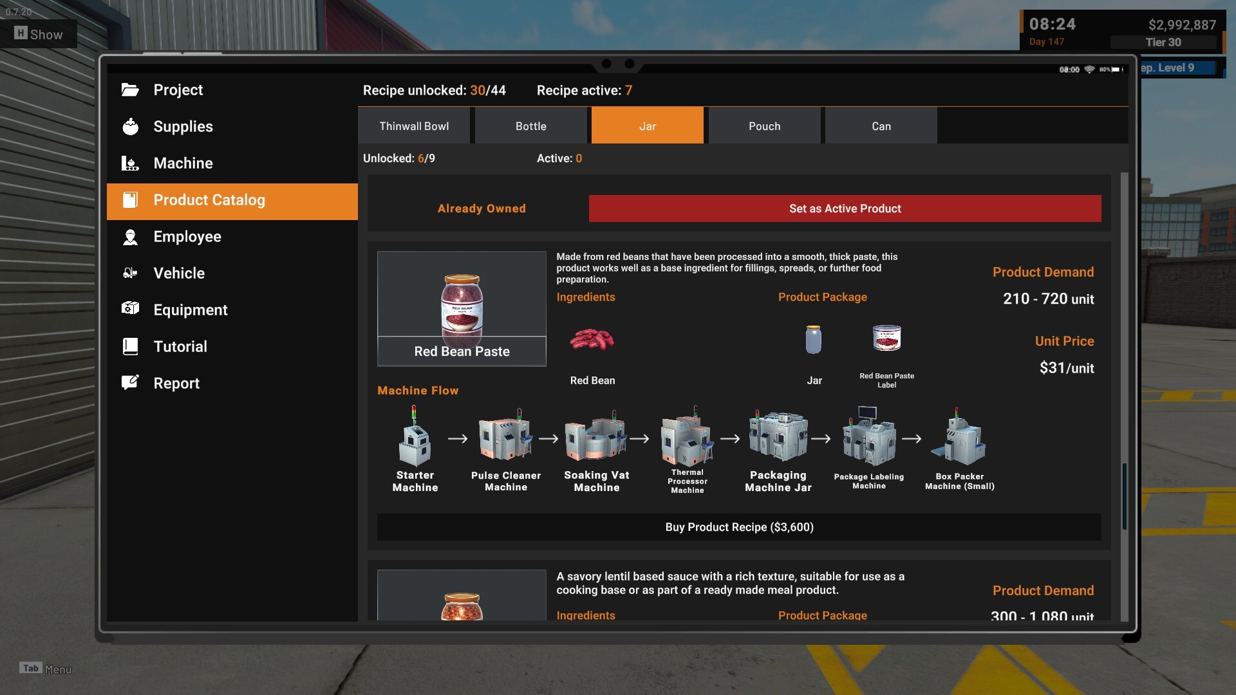Click the Starter Machine icon
This screenshot has width=1236, height=695.
(x=415, y=438)
